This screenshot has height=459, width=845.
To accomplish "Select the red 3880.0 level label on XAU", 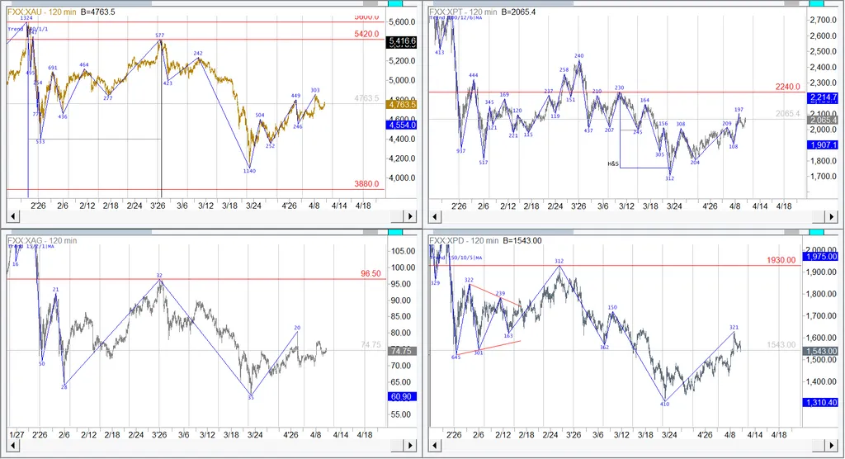I will 366,183.
